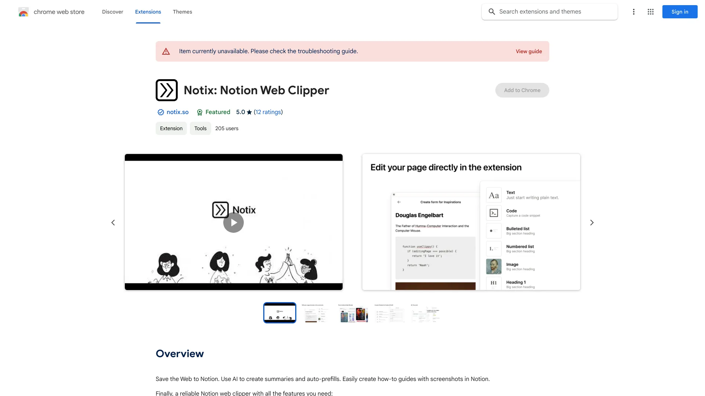This screenshot has height=396, width=705.
Task: Collapse the previous carousel image arrow
Action: [112, 223]
